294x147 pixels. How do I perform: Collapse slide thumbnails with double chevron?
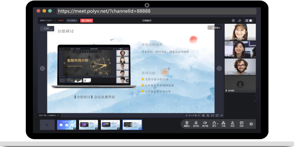tap(222, 115)
